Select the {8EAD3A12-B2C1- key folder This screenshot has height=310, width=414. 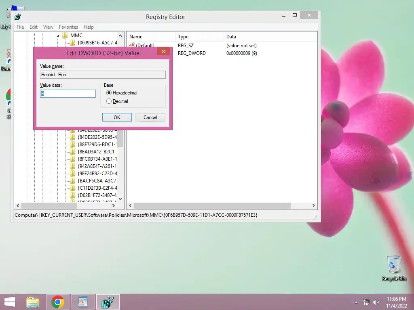click(x=97, y=152)
